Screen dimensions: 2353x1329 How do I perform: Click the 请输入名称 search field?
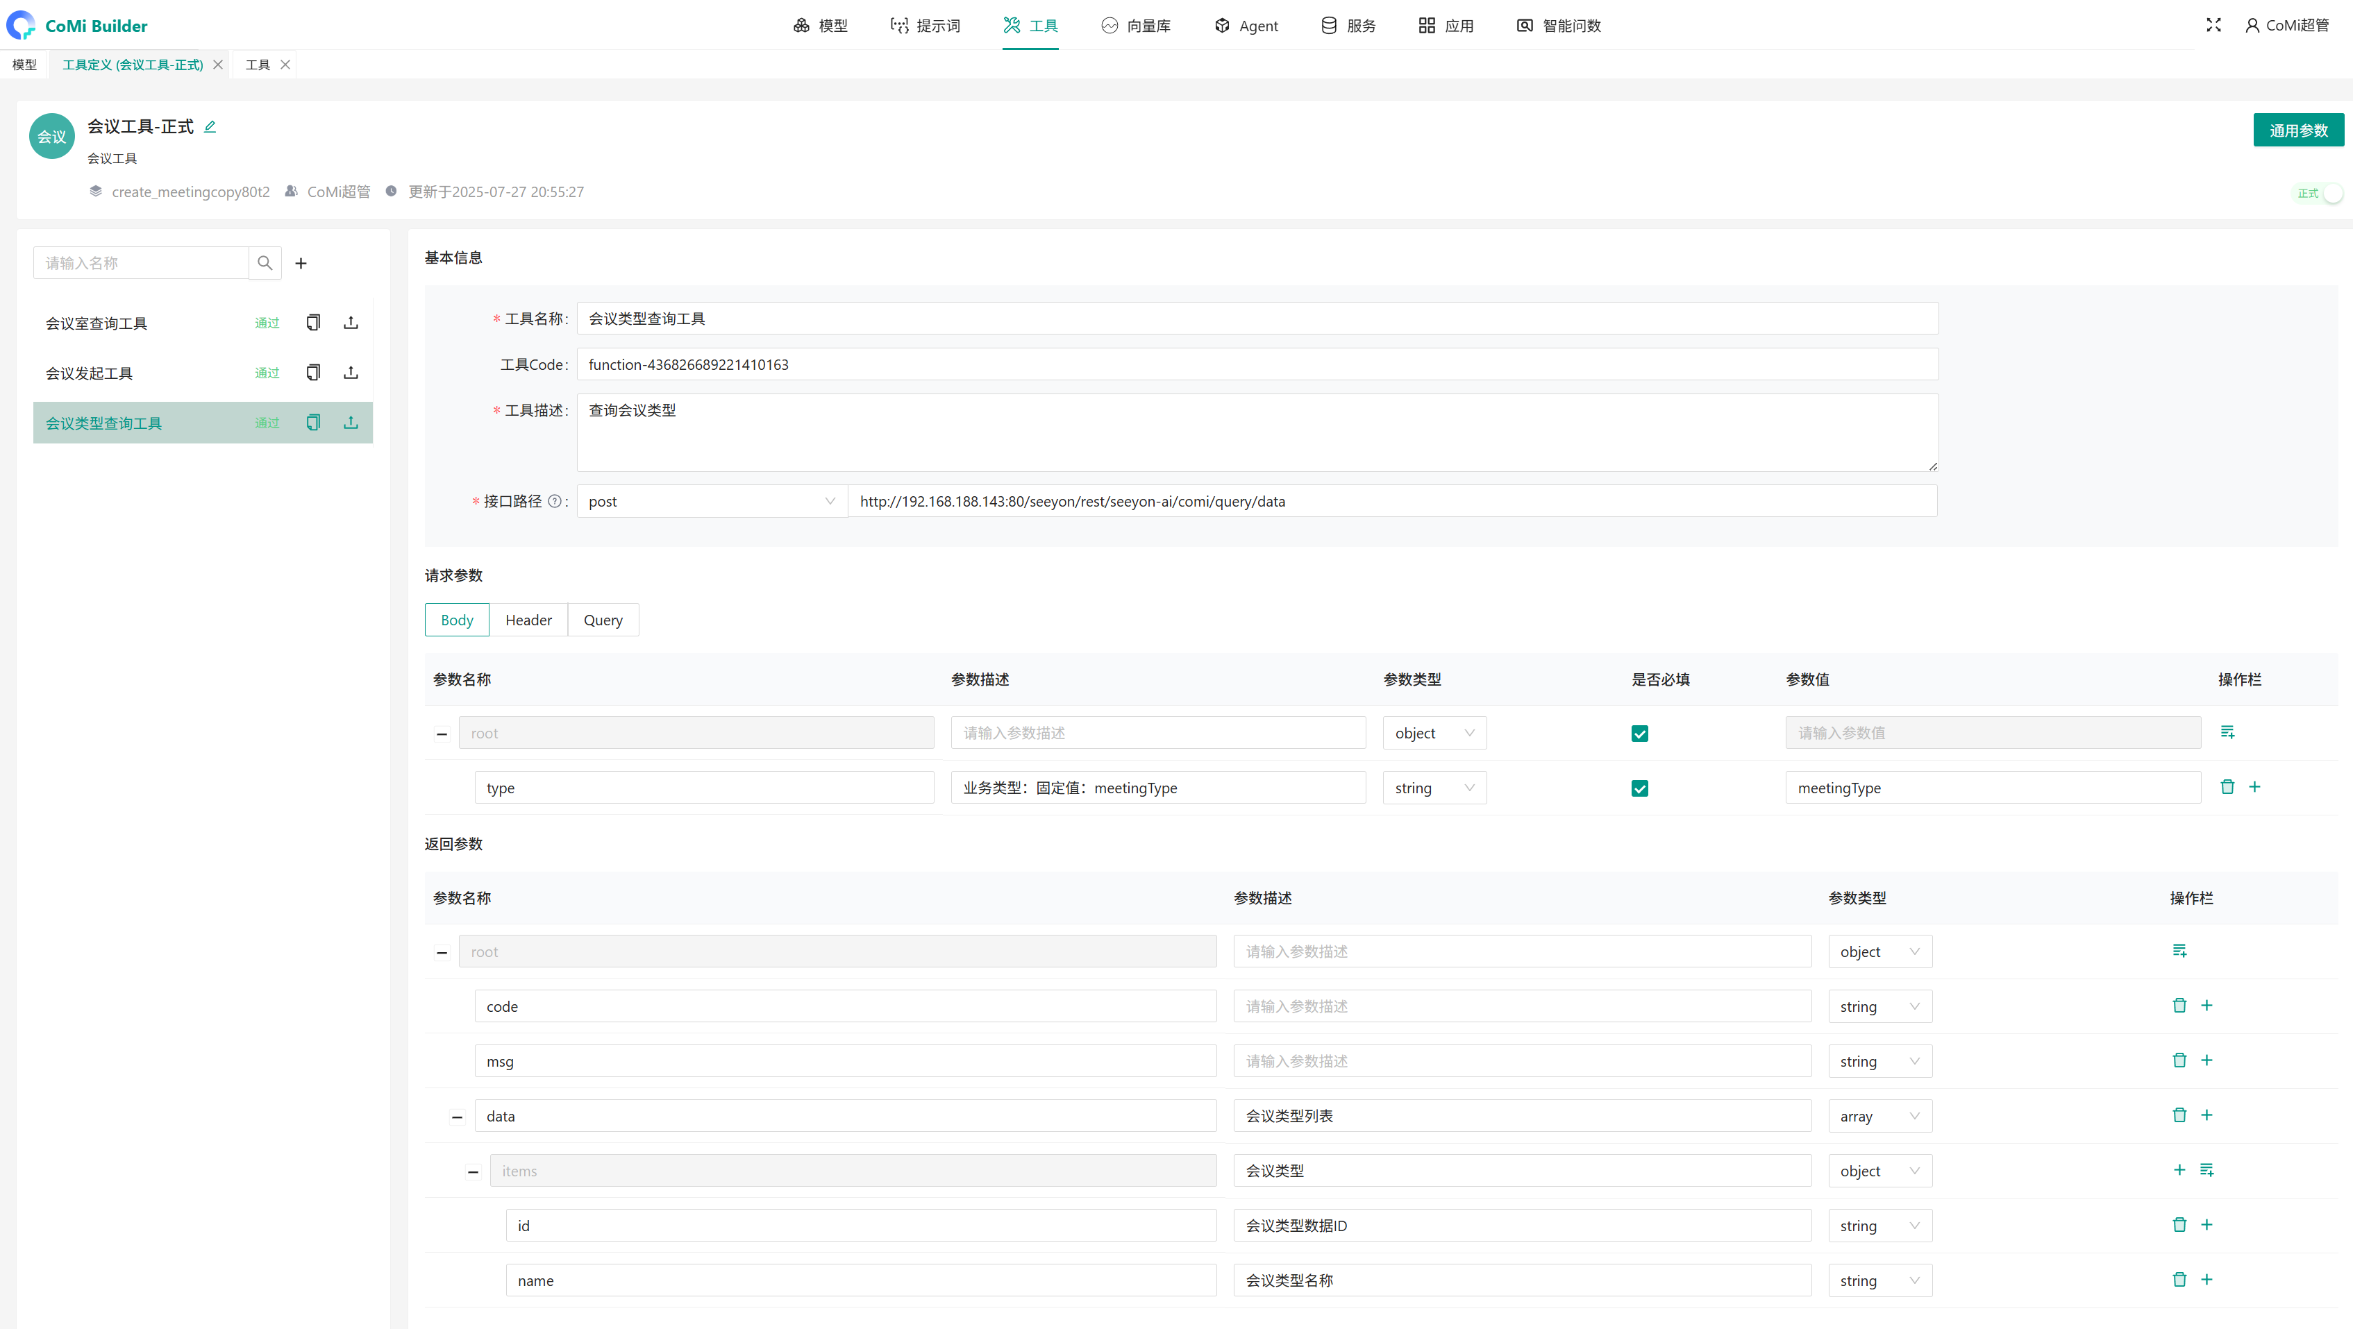coord(142,263)
